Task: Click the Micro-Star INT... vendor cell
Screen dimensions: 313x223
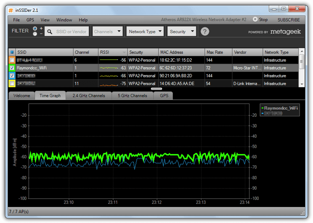Action: click(x=247, y=68)
